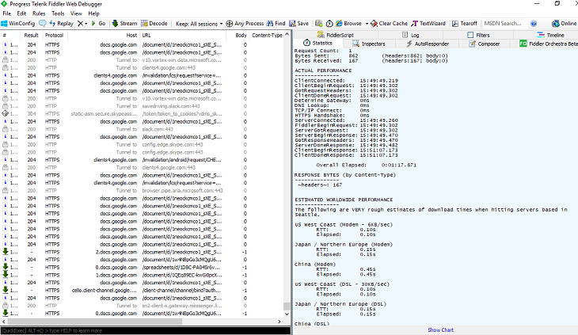578x335 pixels.
Task: Open the Rules menu
Action: coord(39,13)
